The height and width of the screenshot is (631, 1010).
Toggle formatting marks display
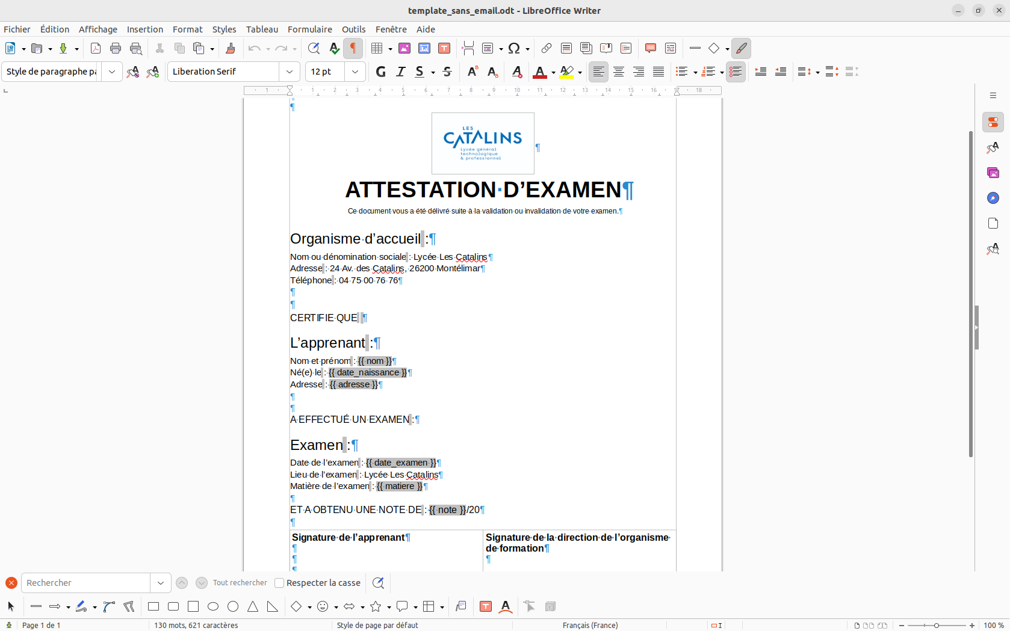coord(353,48)
